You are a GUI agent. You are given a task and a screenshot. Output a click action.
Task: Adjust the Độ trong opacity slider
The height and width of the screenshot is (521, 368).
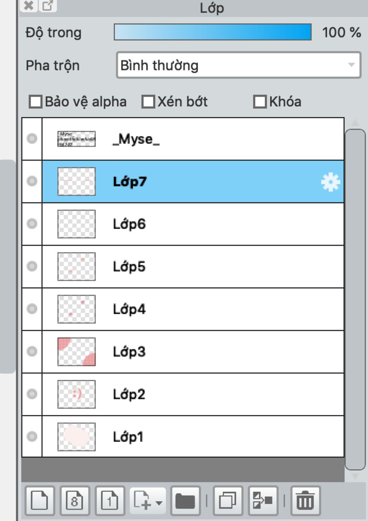pos(213,32)
